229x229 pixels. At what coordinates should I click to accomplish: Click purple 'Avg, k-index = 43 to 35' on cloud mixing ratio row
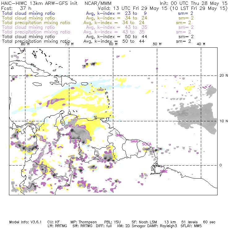pos(117,27)
